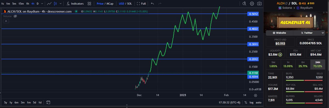Set chart range to 6m
The height and width of the screenshot is (108, 329).
pos(16,103)
